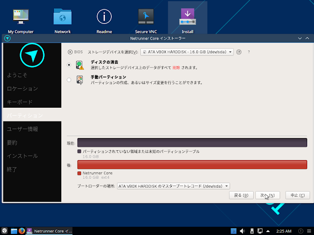Click the 終了 step in sidebar
Image resolution: width=314 pixels, height=235 pixels.
click(12, 169)
